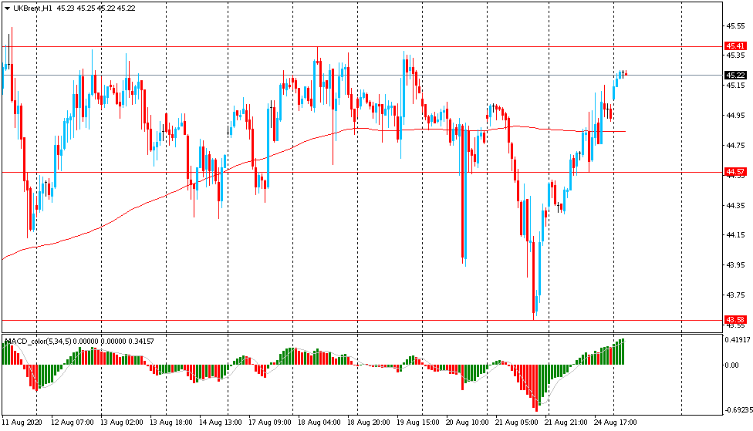
Task: Click the 43.75 value on price axis
Action: point(734,295)
